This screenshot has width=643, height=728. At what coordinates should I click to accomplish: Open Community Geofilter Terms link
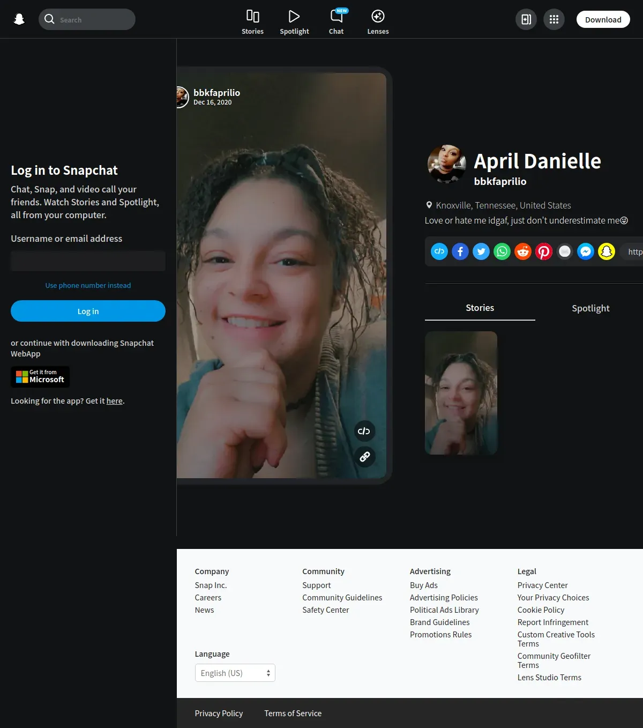(x=554, y=660)
